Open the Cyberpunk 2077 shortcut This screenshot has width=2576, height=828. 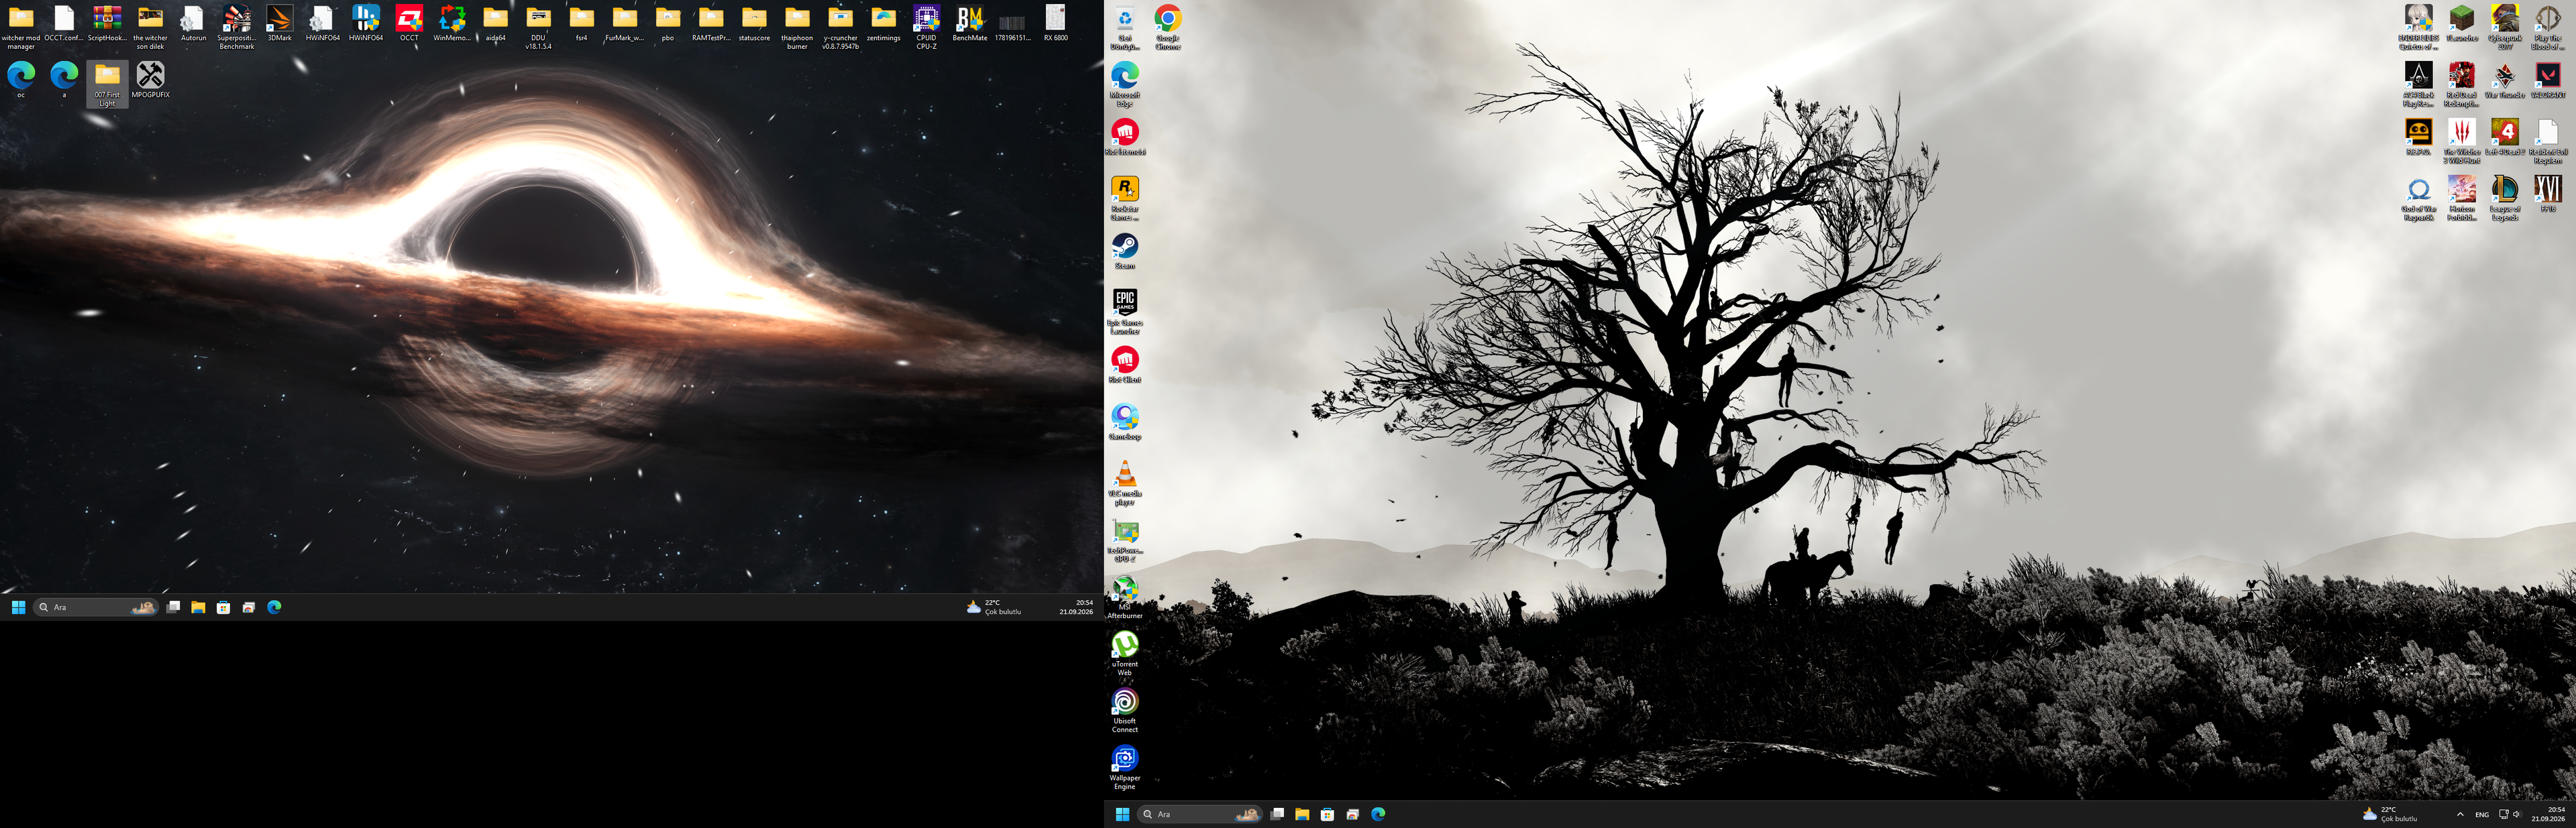(x=2505, y=27)
